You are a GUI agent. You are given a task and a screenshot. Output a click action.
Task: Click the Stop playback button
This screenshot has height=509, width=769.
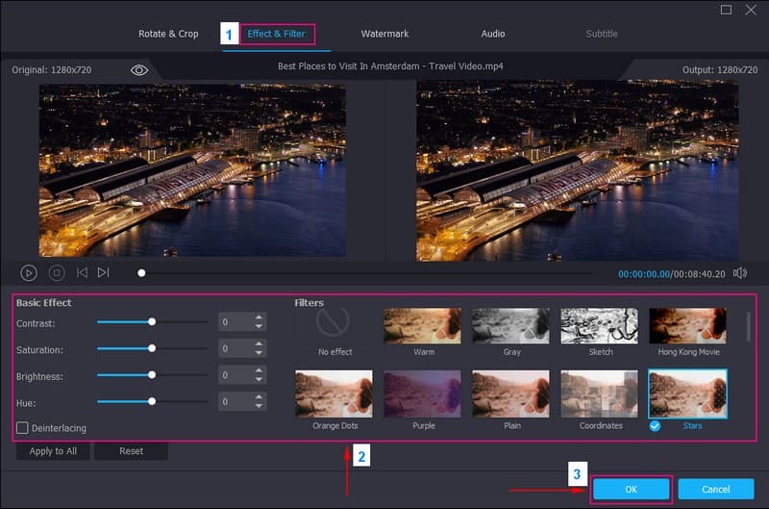57,273
